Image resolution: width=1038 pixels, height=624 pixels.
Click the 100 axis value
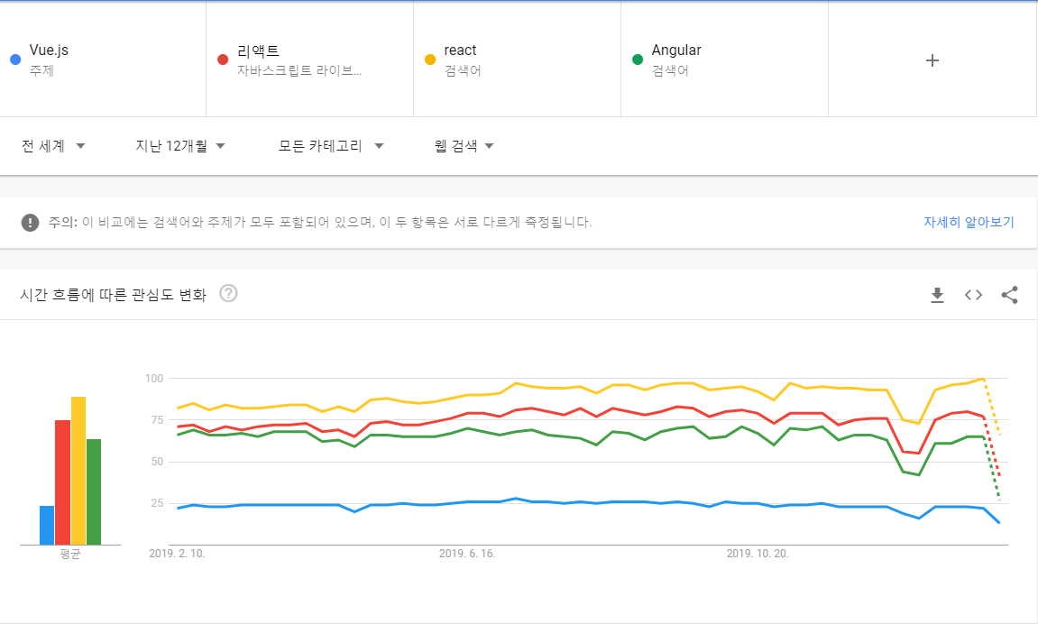(154, 379)
